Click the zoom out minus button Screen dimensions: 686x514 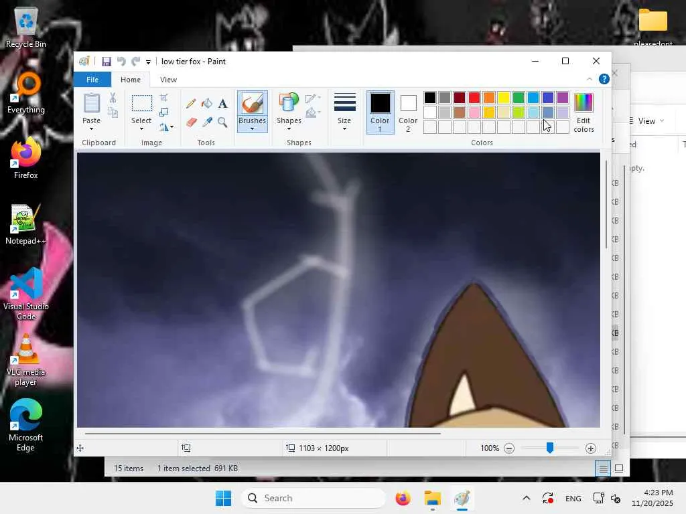click(x=509, y=448)
